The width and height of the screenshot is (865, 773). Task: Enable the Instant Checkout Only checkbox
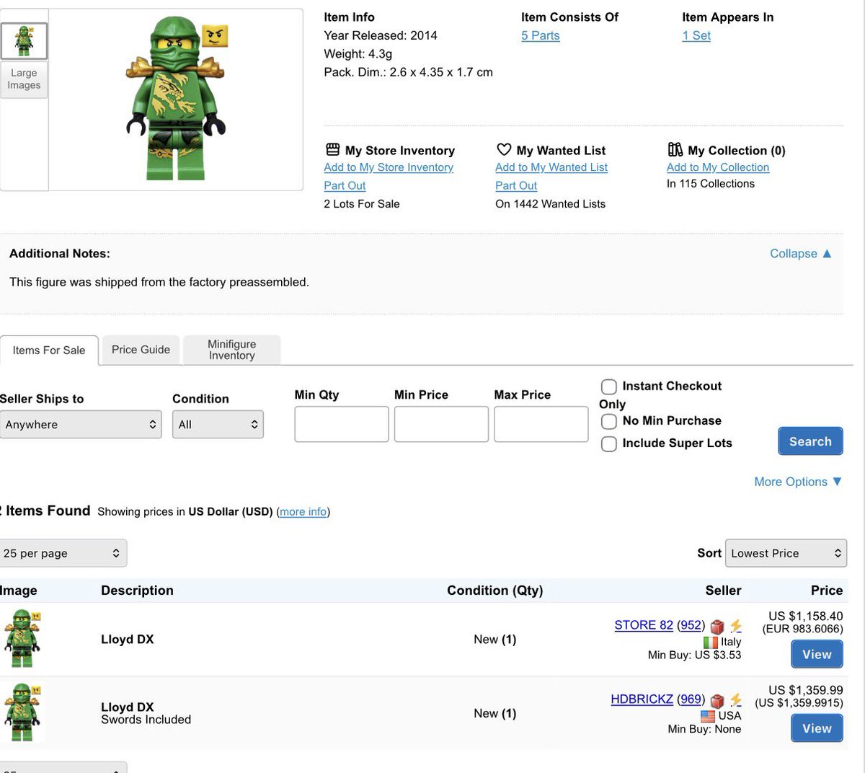[609, 386]
